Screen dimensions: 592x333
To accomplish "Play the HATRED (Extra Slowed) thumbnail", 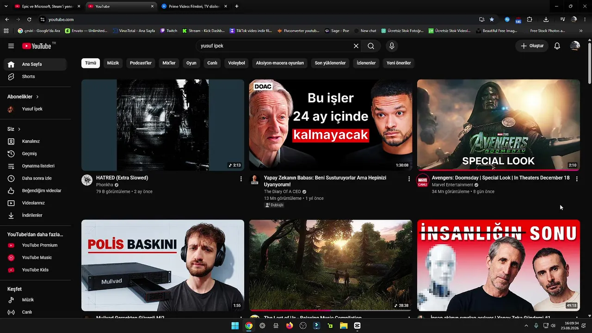I will (x=163, y=125).
